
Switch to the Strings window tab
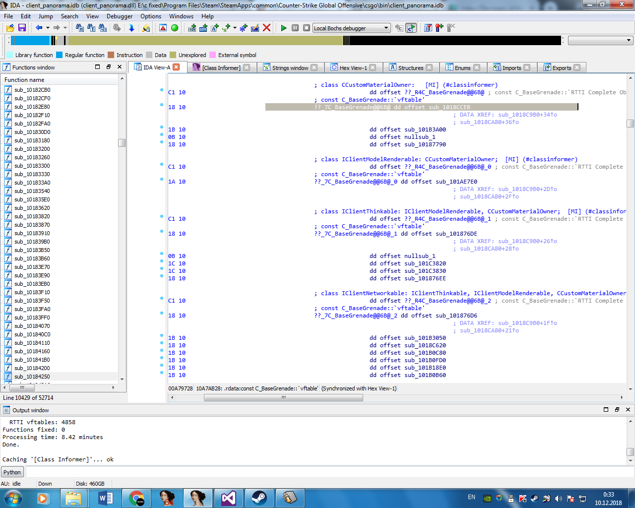coord(290,67)
